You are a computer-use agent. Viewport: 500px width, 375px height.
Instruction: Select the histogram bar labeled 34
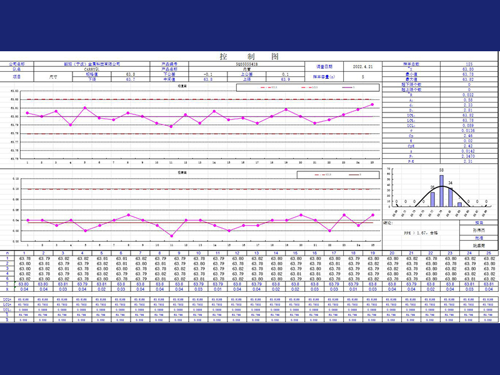click(x=450, y=197)
